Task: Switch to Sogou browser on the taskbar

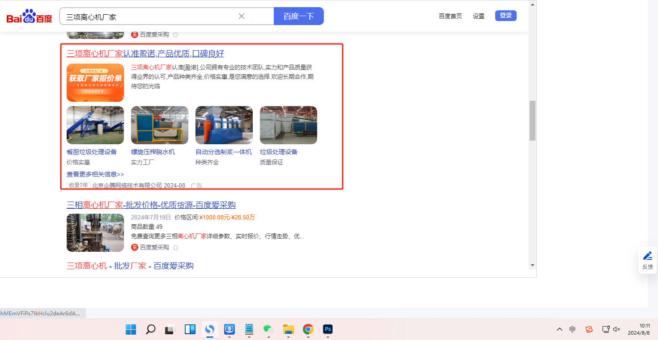Action: pyautogui.click(x=210, y=329)
